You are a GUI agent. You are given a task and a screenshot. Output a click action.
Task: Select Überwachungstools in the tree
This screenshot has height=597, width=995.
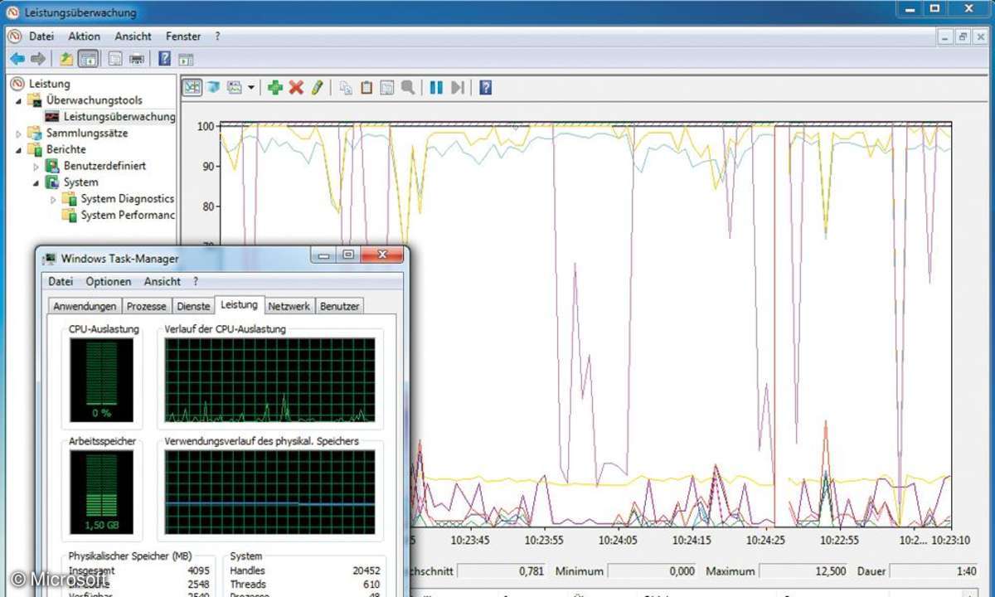(95, 100)
